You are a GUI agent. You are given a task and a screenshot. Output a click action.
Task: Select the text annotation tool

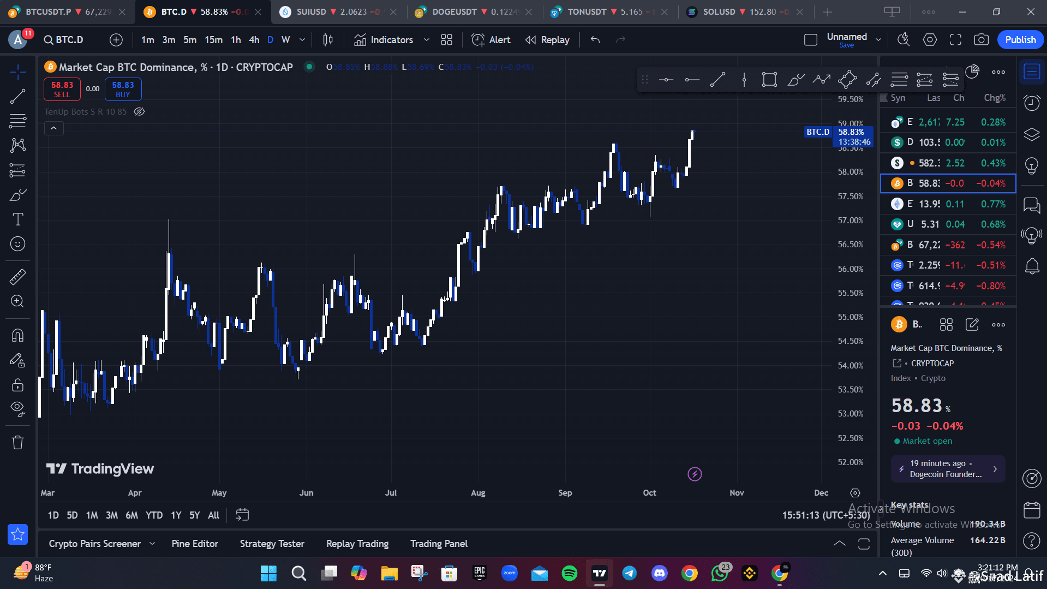pyautogui.click(x=17, y=219)
